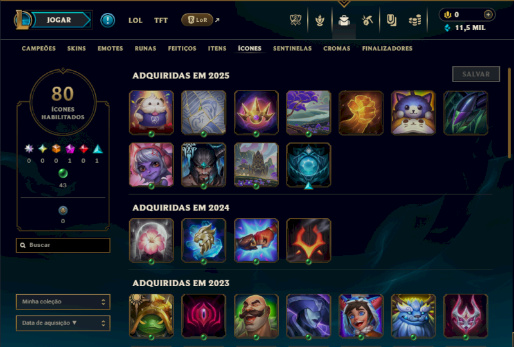Expand the Data de aquisição sort dropdown
The image size is (514, 347).
click(x=63, y=323)
